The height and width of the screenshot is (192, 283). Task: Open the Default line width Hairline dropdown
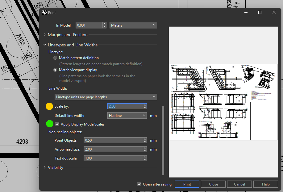127,115
